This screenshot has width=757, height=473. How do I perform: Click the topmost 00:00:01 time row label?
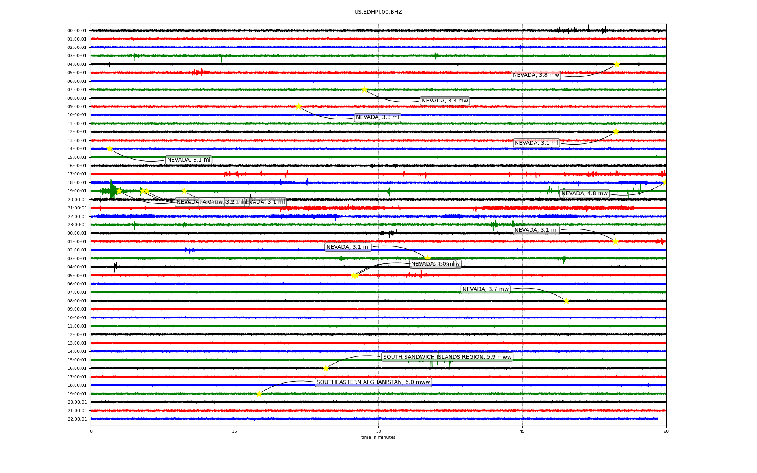coord(77,31)
